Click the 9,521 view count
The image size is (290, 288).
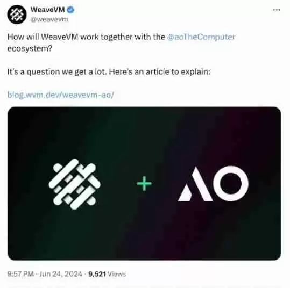pyautogui.click(x=97, y=274)
